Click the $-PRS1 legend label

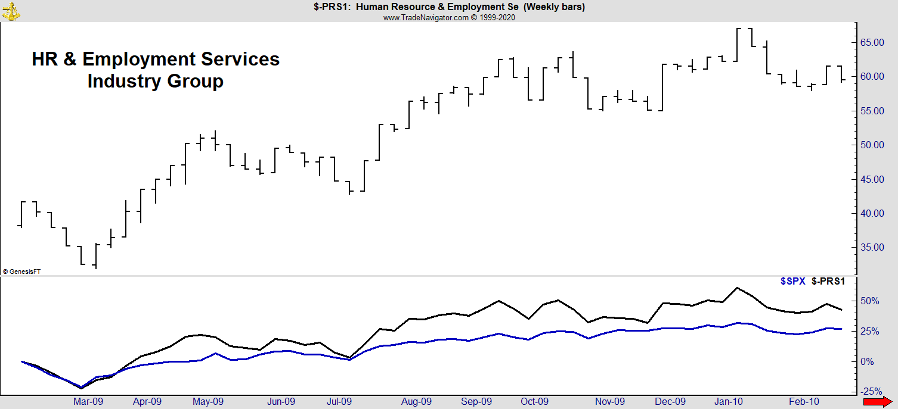click(828, 281)
